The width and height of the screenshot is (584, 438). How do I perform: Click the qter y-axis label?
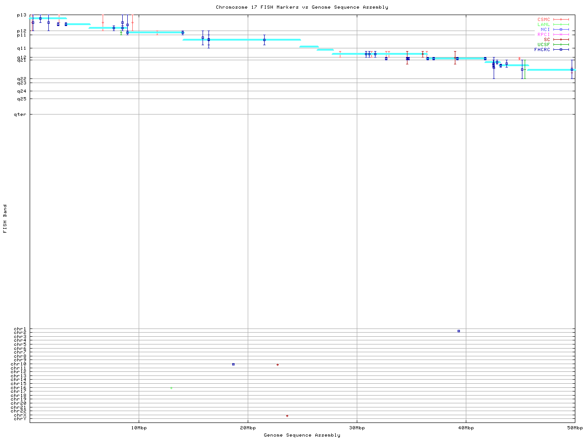click(x=20, y=115)
